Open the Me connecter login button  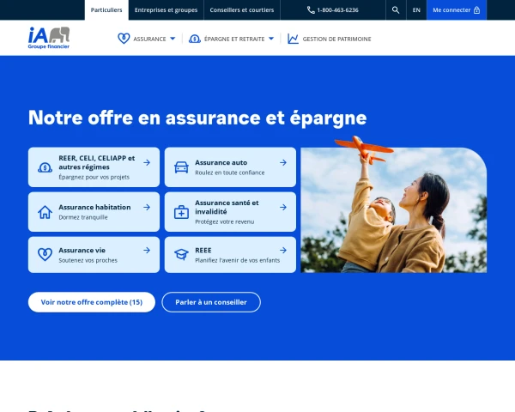click(457, 10)
